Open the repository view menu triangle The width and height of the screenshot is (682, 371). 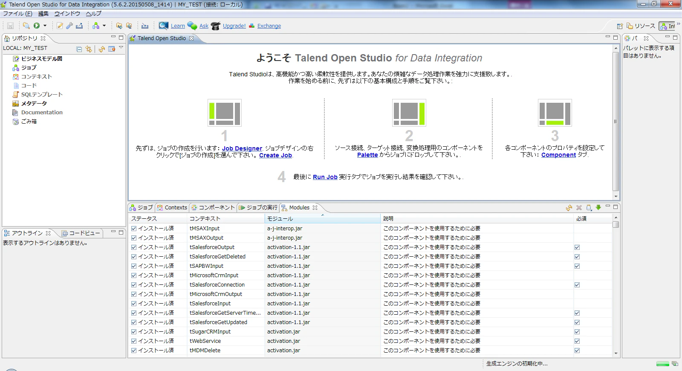[121, 48]
